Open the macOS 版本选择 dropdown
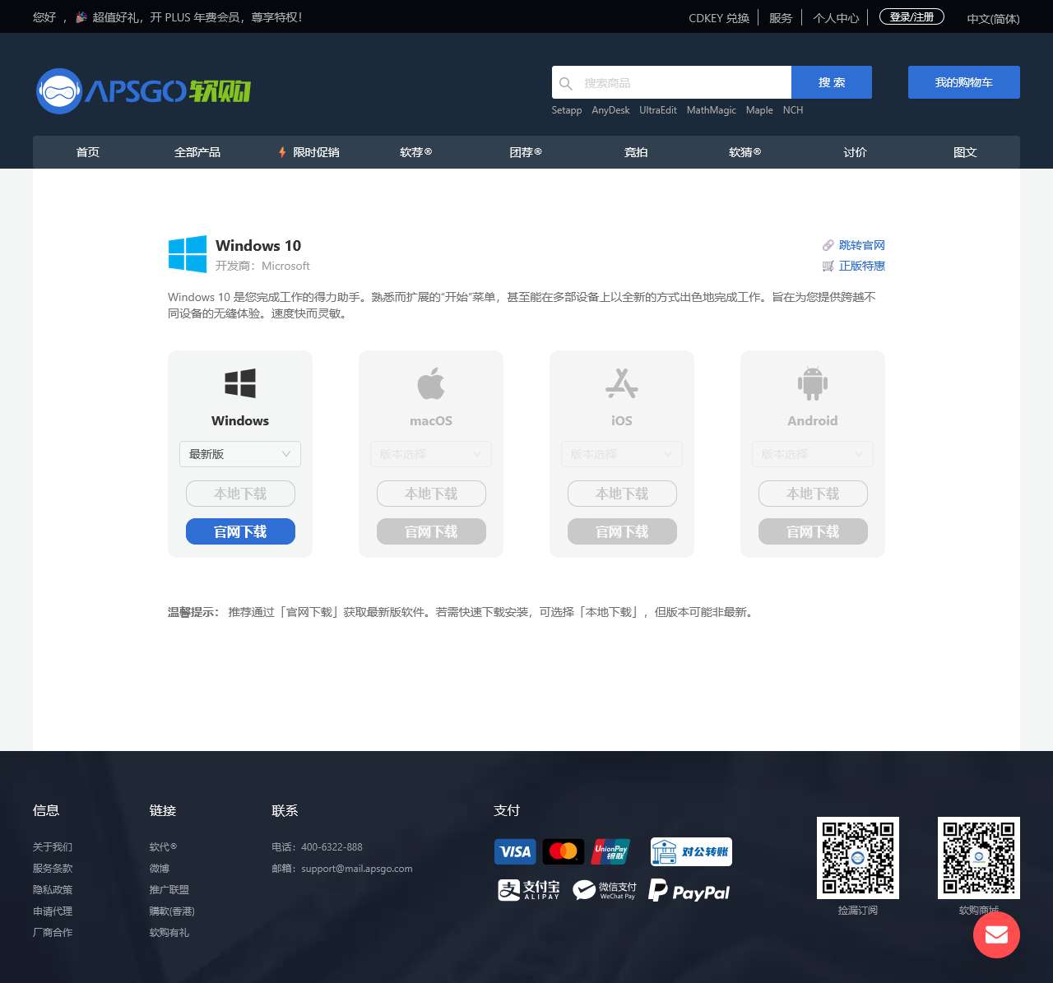The image size is (1053, 983). click(x=431, y=454)
